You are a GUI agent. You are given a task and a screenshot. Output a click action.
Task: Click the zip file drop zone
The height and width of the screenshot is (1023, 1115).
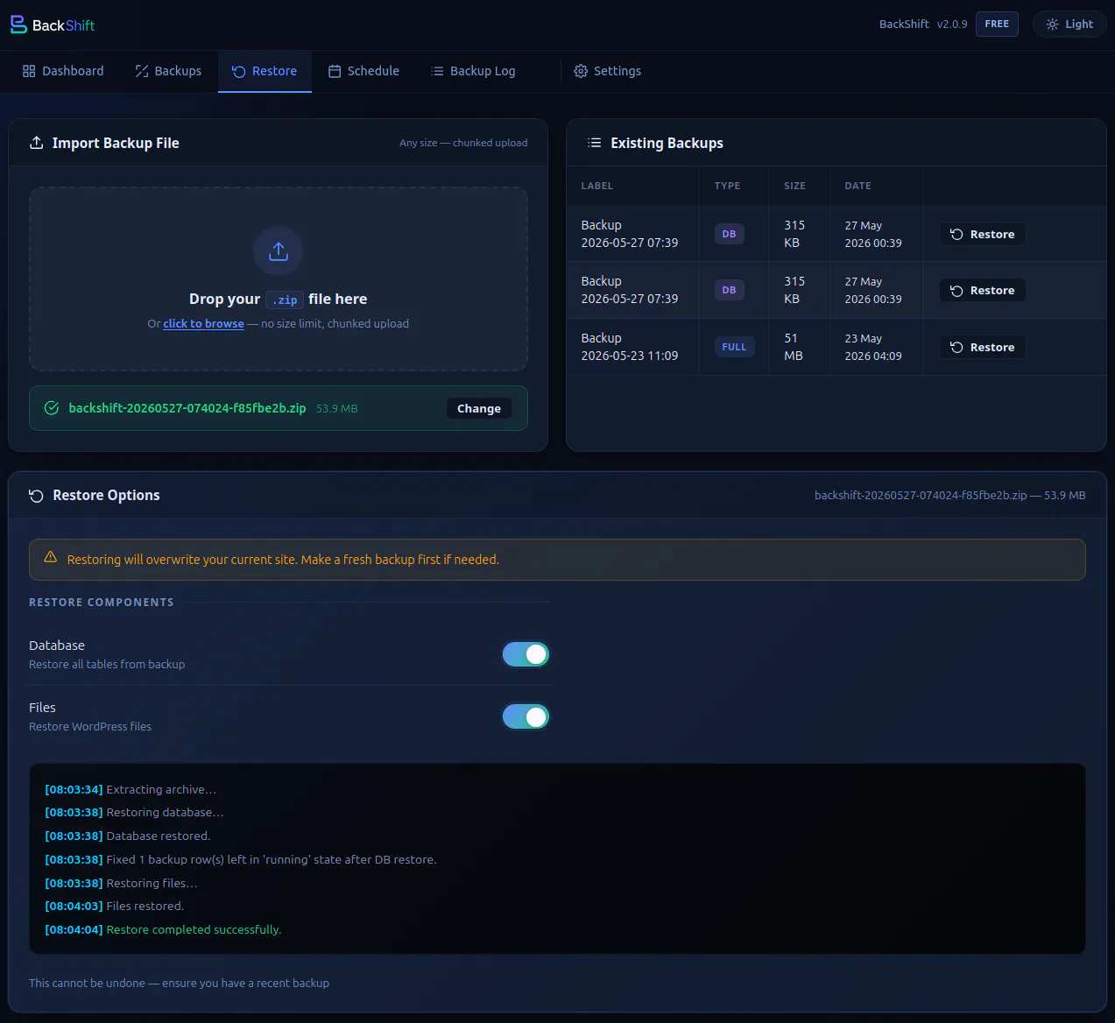279,279
